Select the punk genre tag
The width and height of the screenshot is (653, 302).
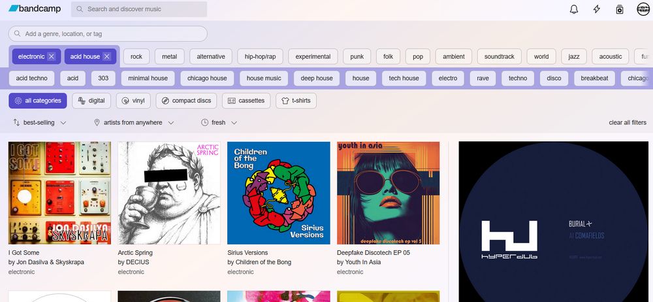(x=357, y=57)
